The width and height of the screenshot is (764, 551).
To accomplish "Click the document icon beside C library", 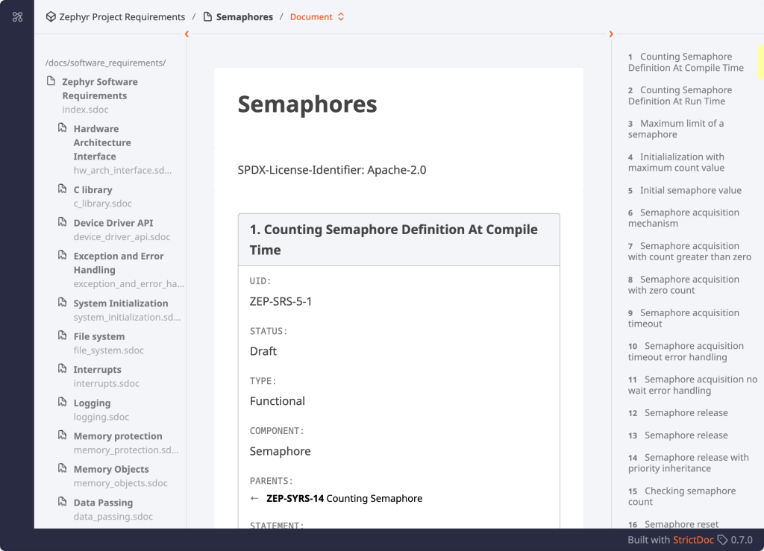I will point(63,189).
